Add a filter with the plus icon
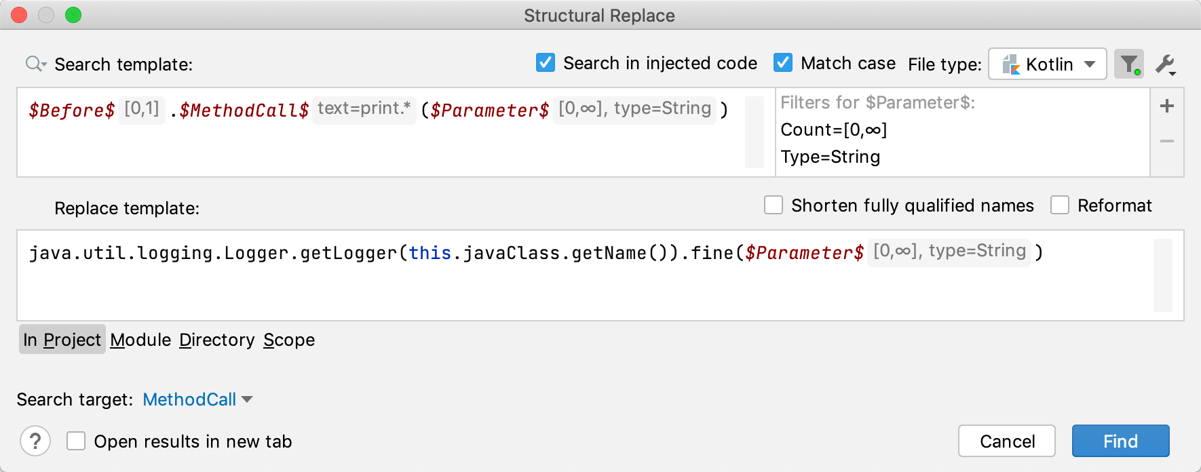The width and height of the screenshot is (1201, 472). click(x=1167, y=106)
